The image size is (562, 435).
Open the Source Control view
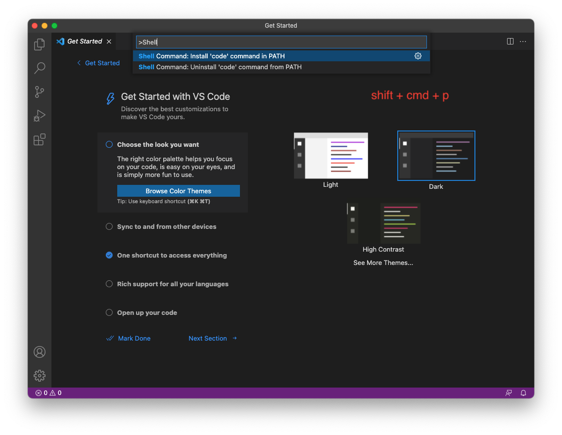(40, 92)
